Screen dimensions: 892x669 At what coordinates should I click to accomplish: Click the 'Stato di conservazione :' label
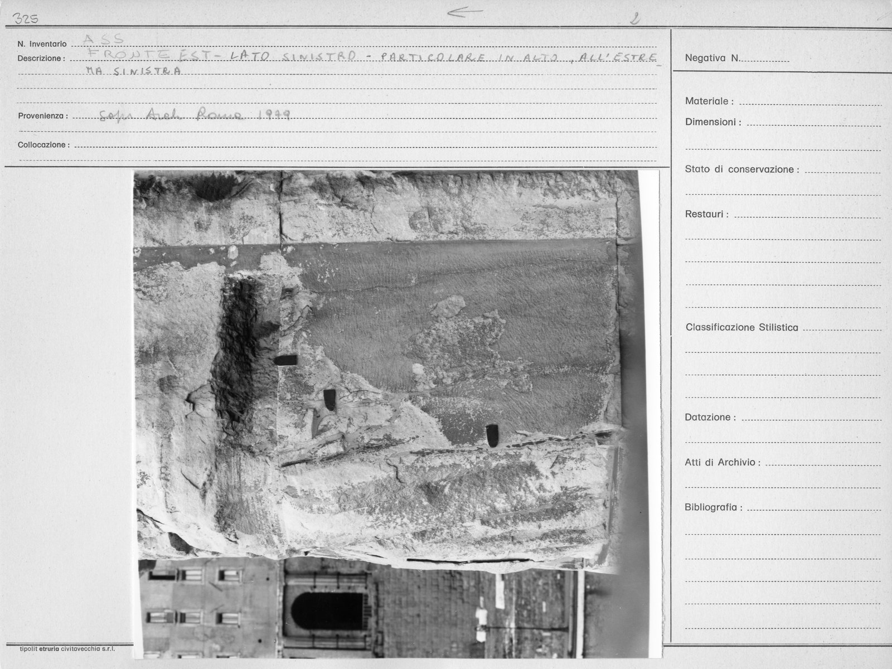point(742,169)
